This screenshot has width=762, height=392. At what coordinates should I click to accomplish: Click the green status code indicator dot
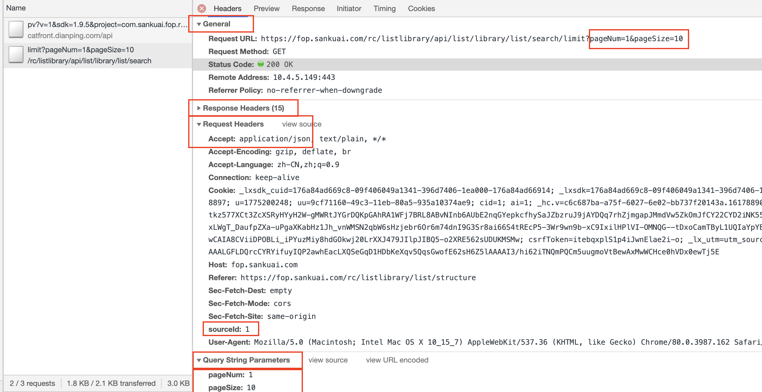261,64
